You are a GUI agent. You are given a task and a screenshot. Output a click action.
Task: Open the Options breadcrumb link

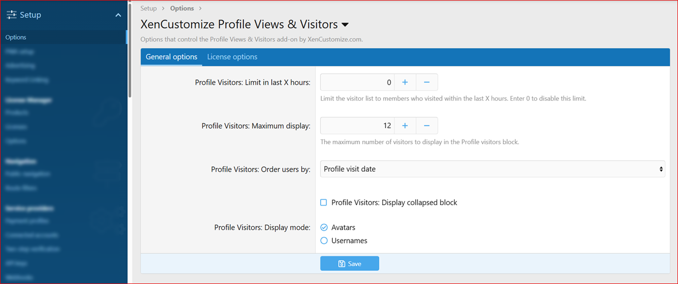(182, 8)
